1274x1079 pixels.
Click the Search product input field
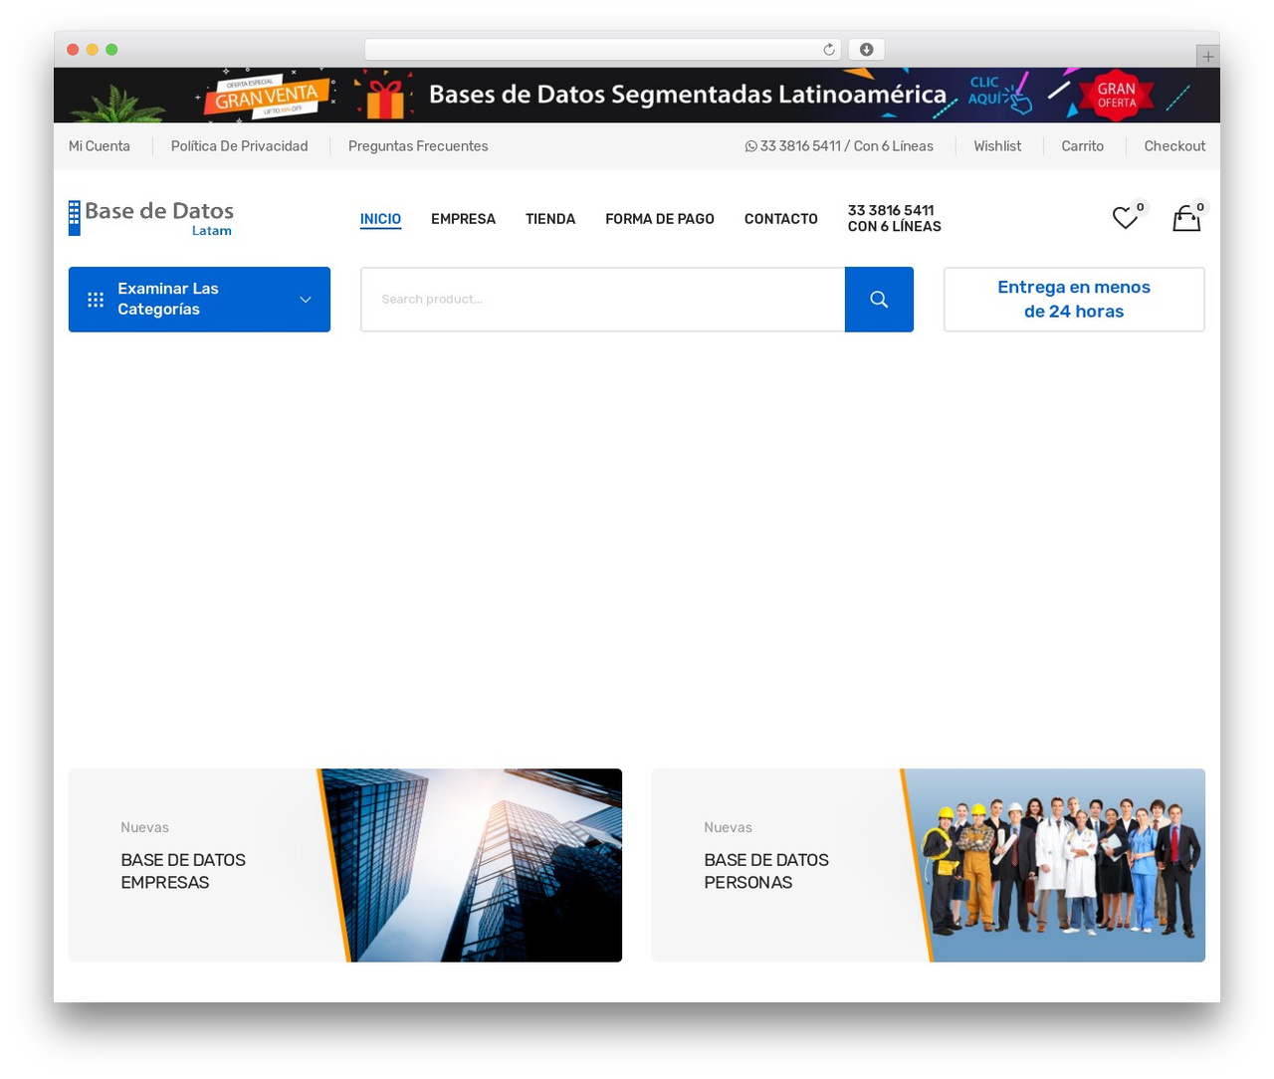(603, 300)
